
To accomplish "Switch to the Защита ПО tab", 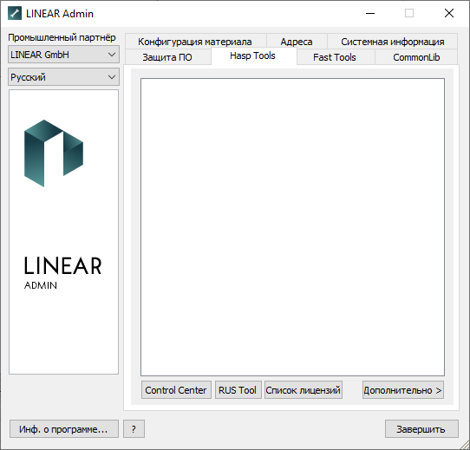I will point(167,57).
